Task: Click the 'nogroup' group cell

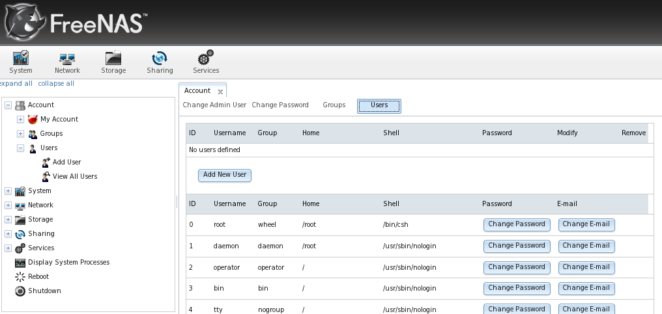Action: [x=271, y=310]
